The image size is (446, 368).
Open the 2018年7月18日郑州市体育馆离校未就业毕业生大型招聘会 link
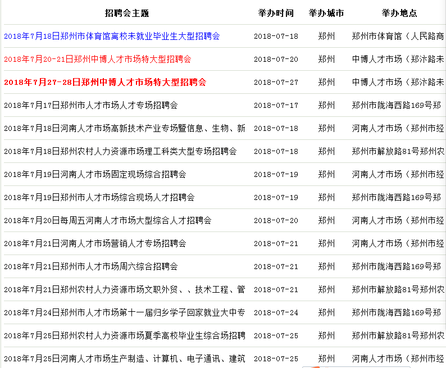[x=112, y=36]
